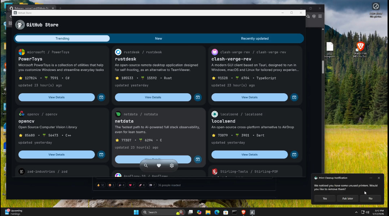
Task: Click the GitHub Store cat logo
Action: tap(20, 25)
